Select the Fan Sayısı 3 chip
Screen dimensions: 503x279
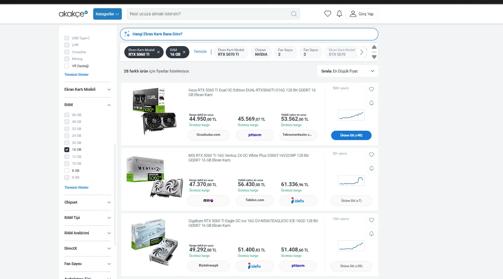point(310,52)
